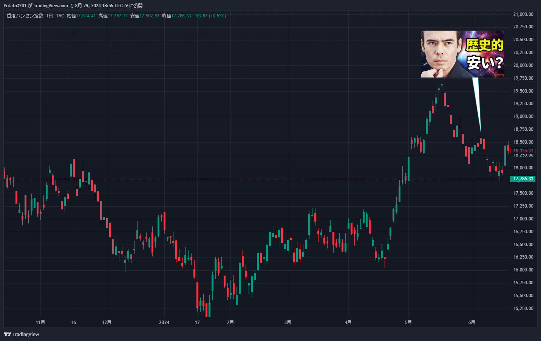Select the 6月 date marker on axis

[x=472, y=322]
